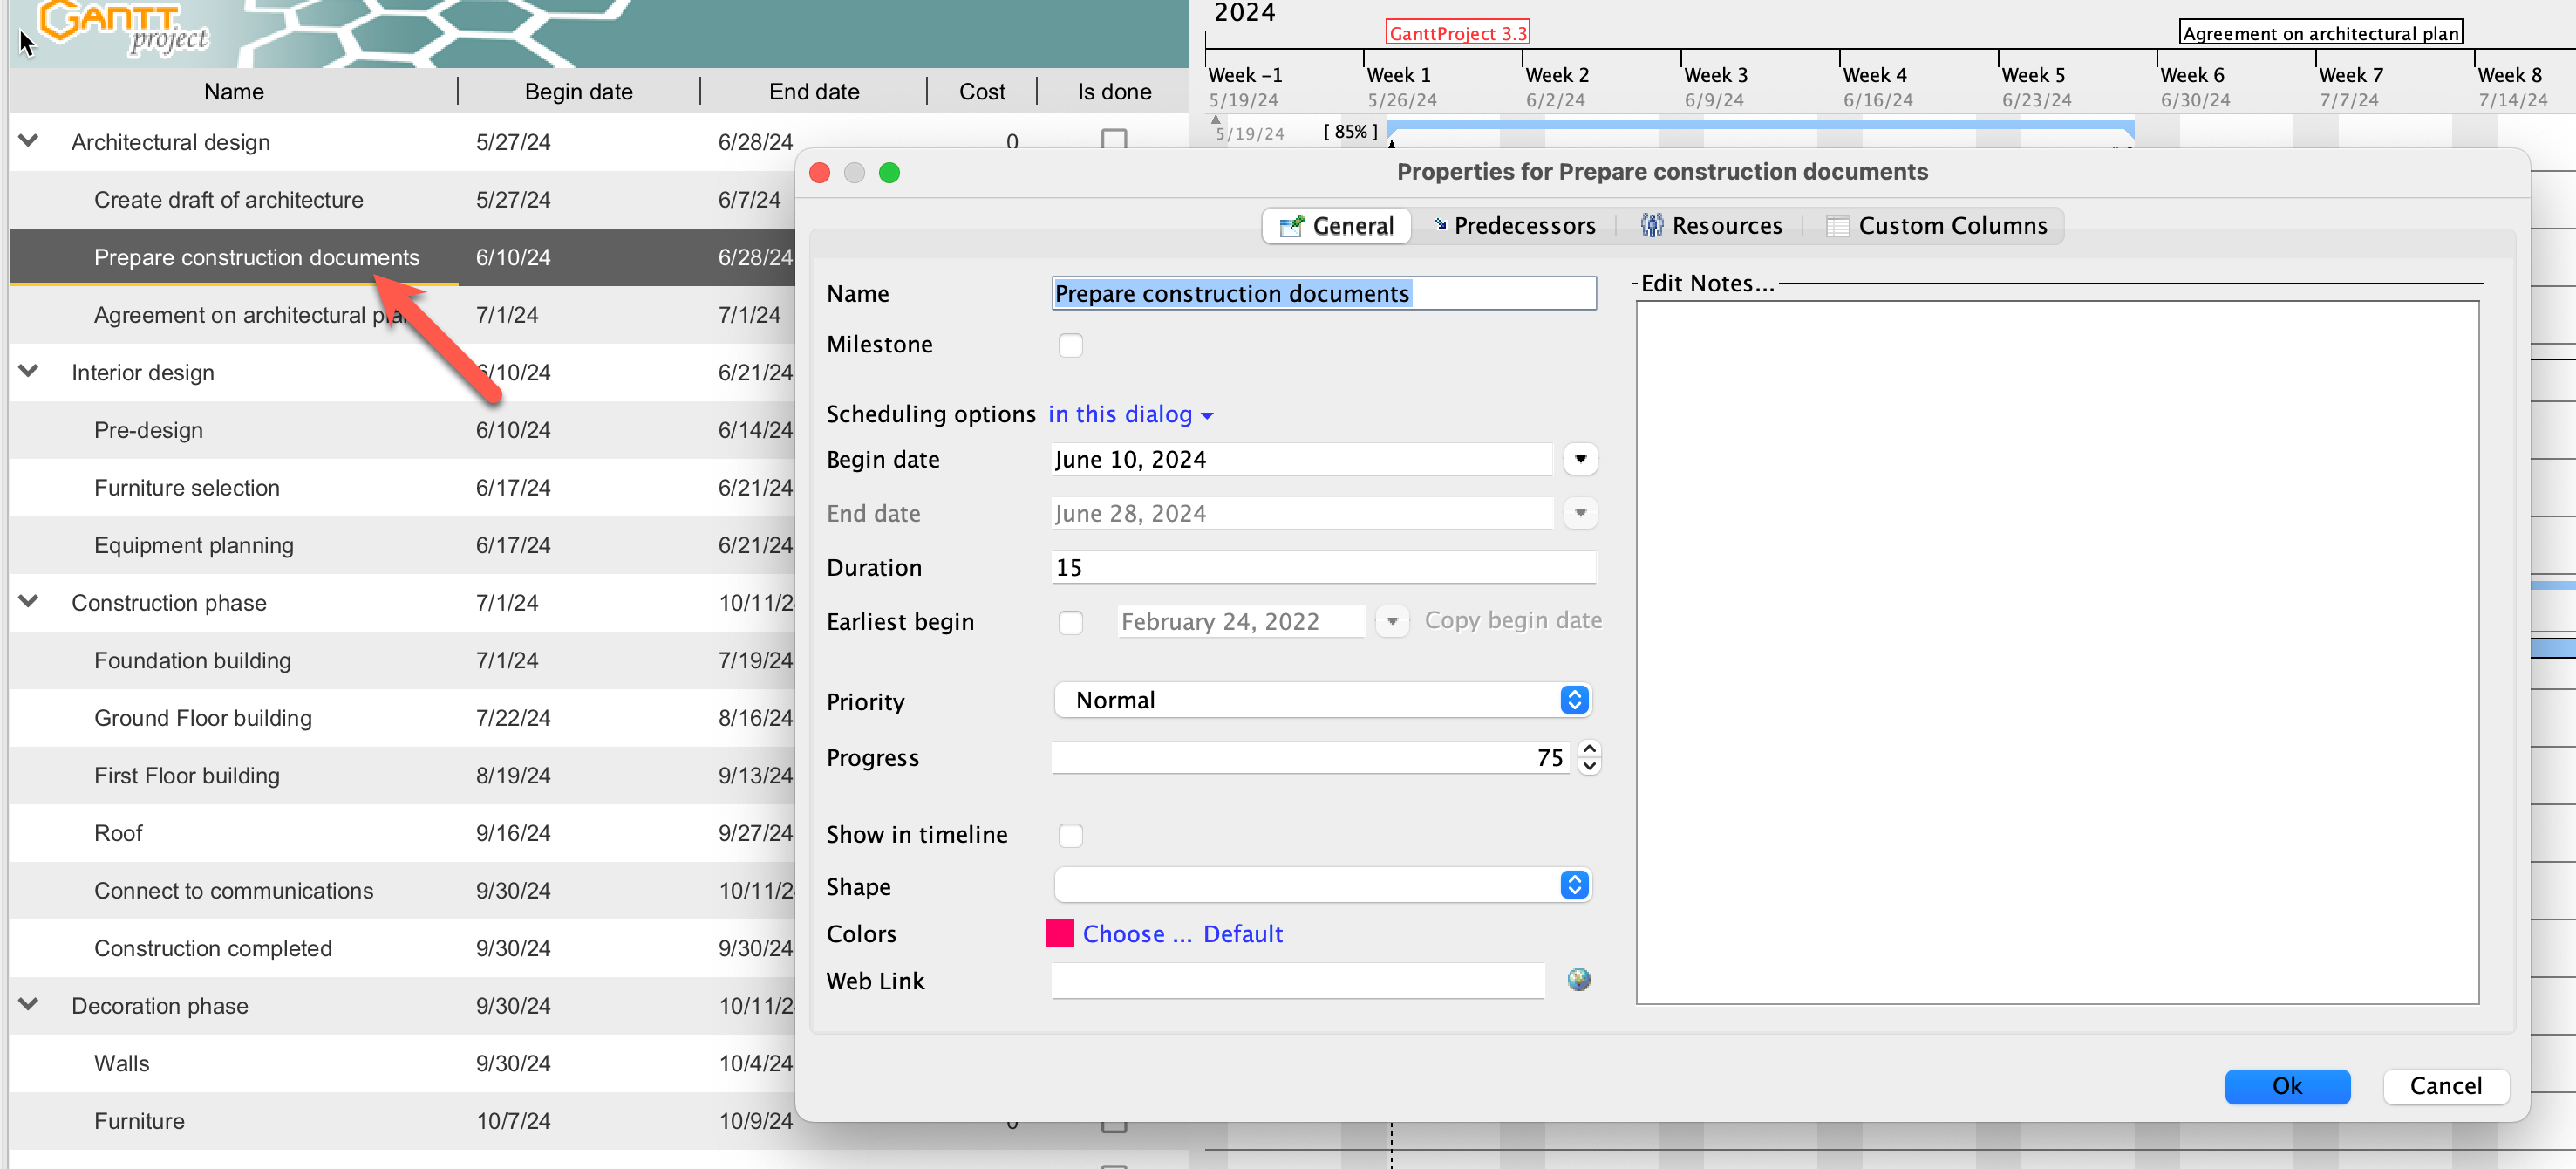The height and width of the screenshot is (1169, 2576).
Task: Open the Begin date calendar picker
Action: [1580, 459]
